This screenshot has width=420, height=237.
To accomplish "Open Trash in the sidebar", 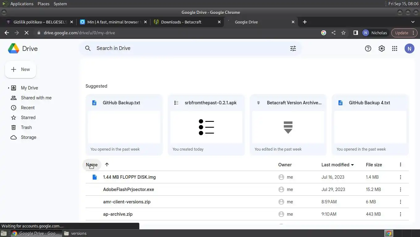I will coord(26,127).
